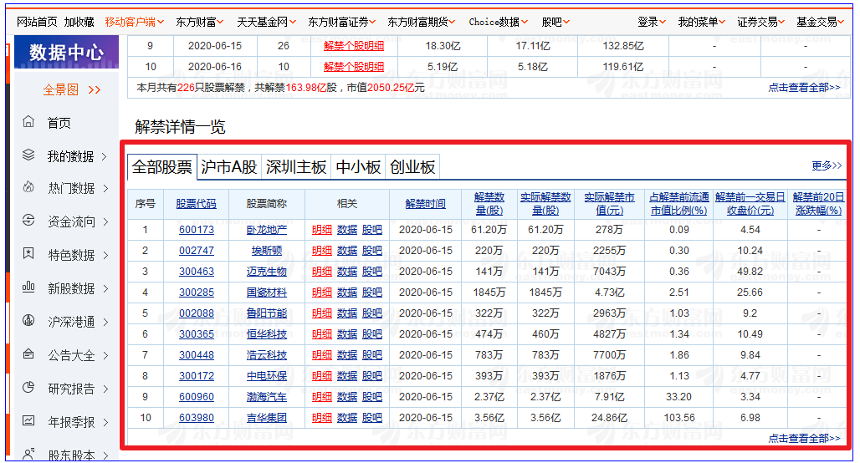
Task: Switch to the 深圳主板 tab
Action: [296, 166]
